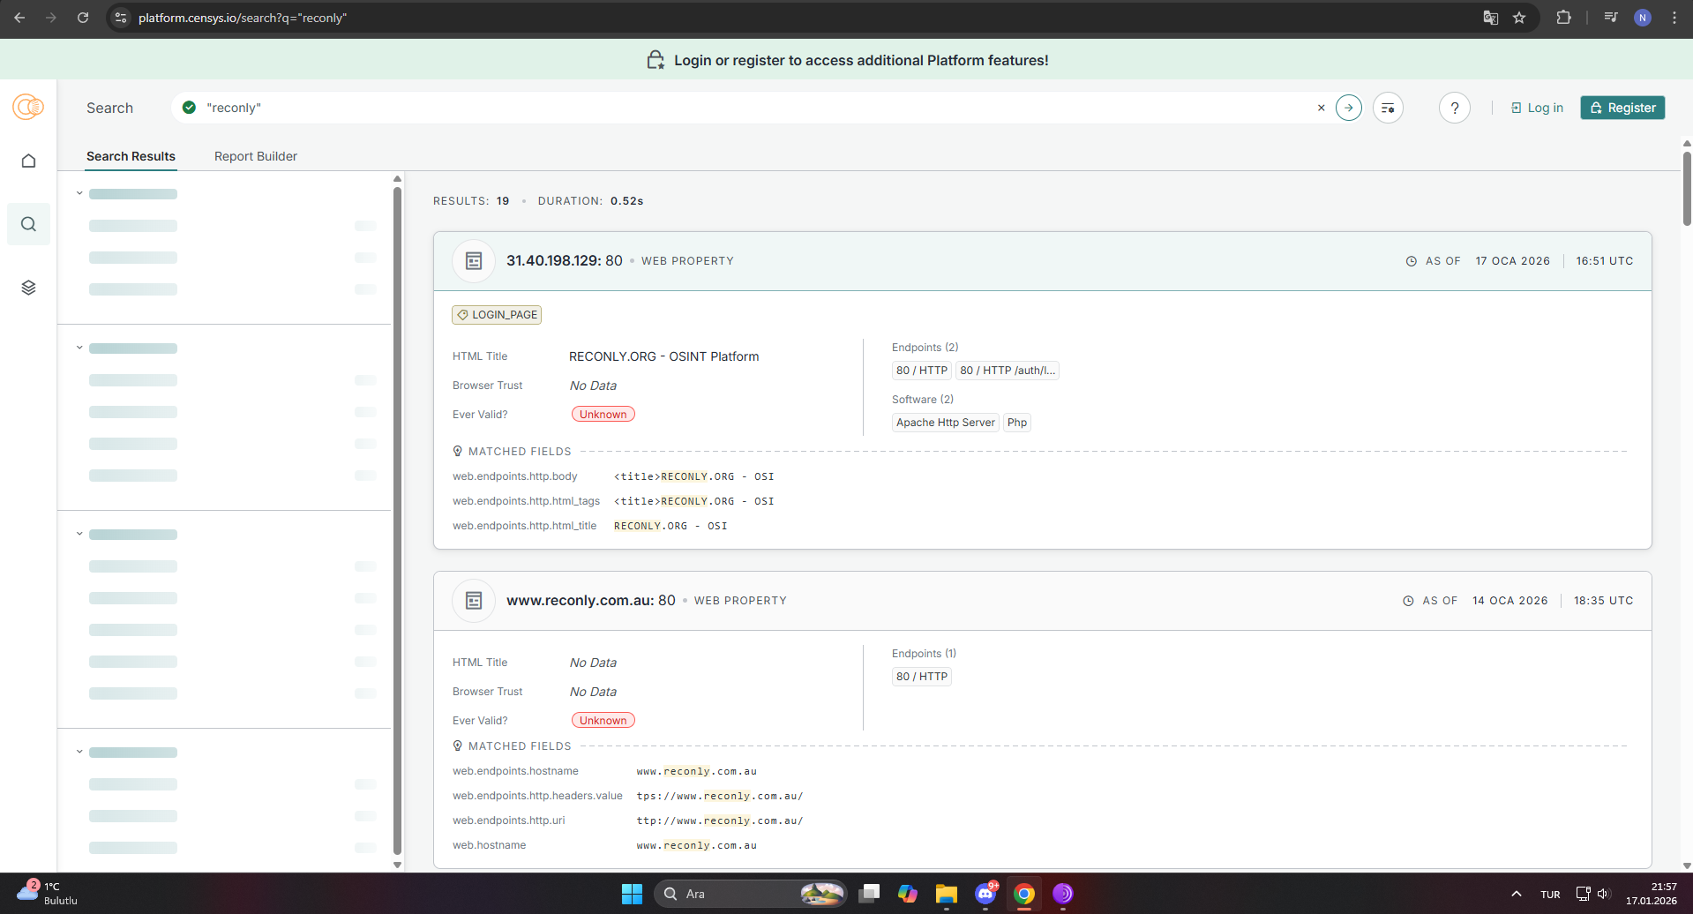Switch to the Report Builder tab
This screenshot has width=1693, height=914.
pos(256,156)
